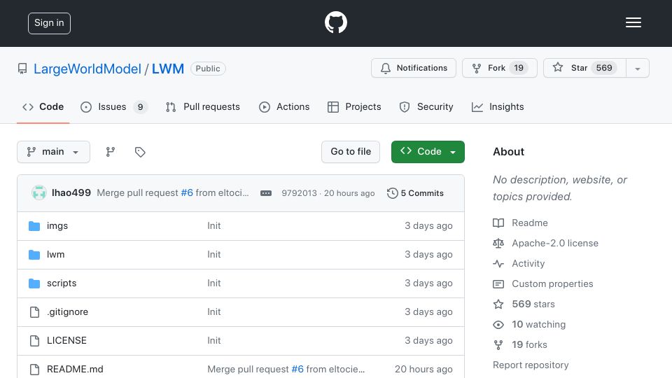Expand the Star lists dropdown arrow
672x378 pixels.
(638, 68)
